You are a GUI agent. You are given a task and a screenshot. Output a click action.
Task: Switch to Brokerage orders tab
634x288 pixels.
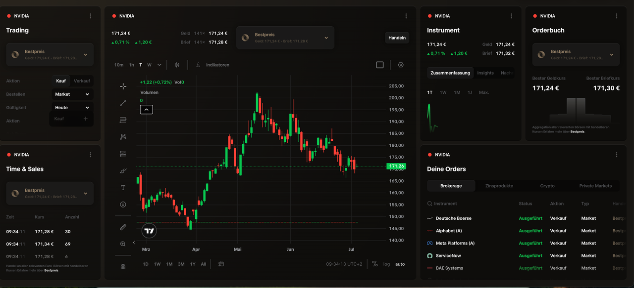(x=451, y=186)
